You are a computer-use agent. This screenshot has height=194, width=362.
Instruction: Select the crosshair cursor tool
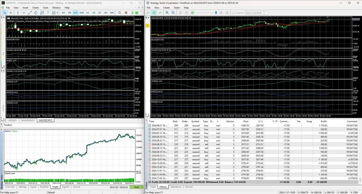[x=10, y=13]
